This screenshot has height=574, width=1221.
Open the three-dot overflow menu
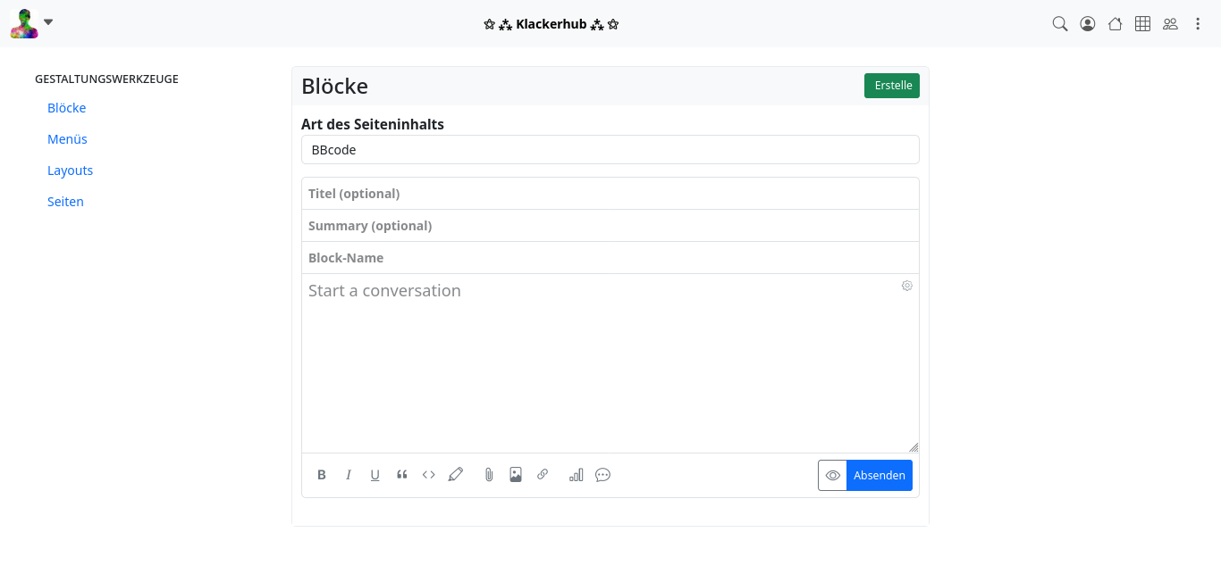pos(1198,24)
